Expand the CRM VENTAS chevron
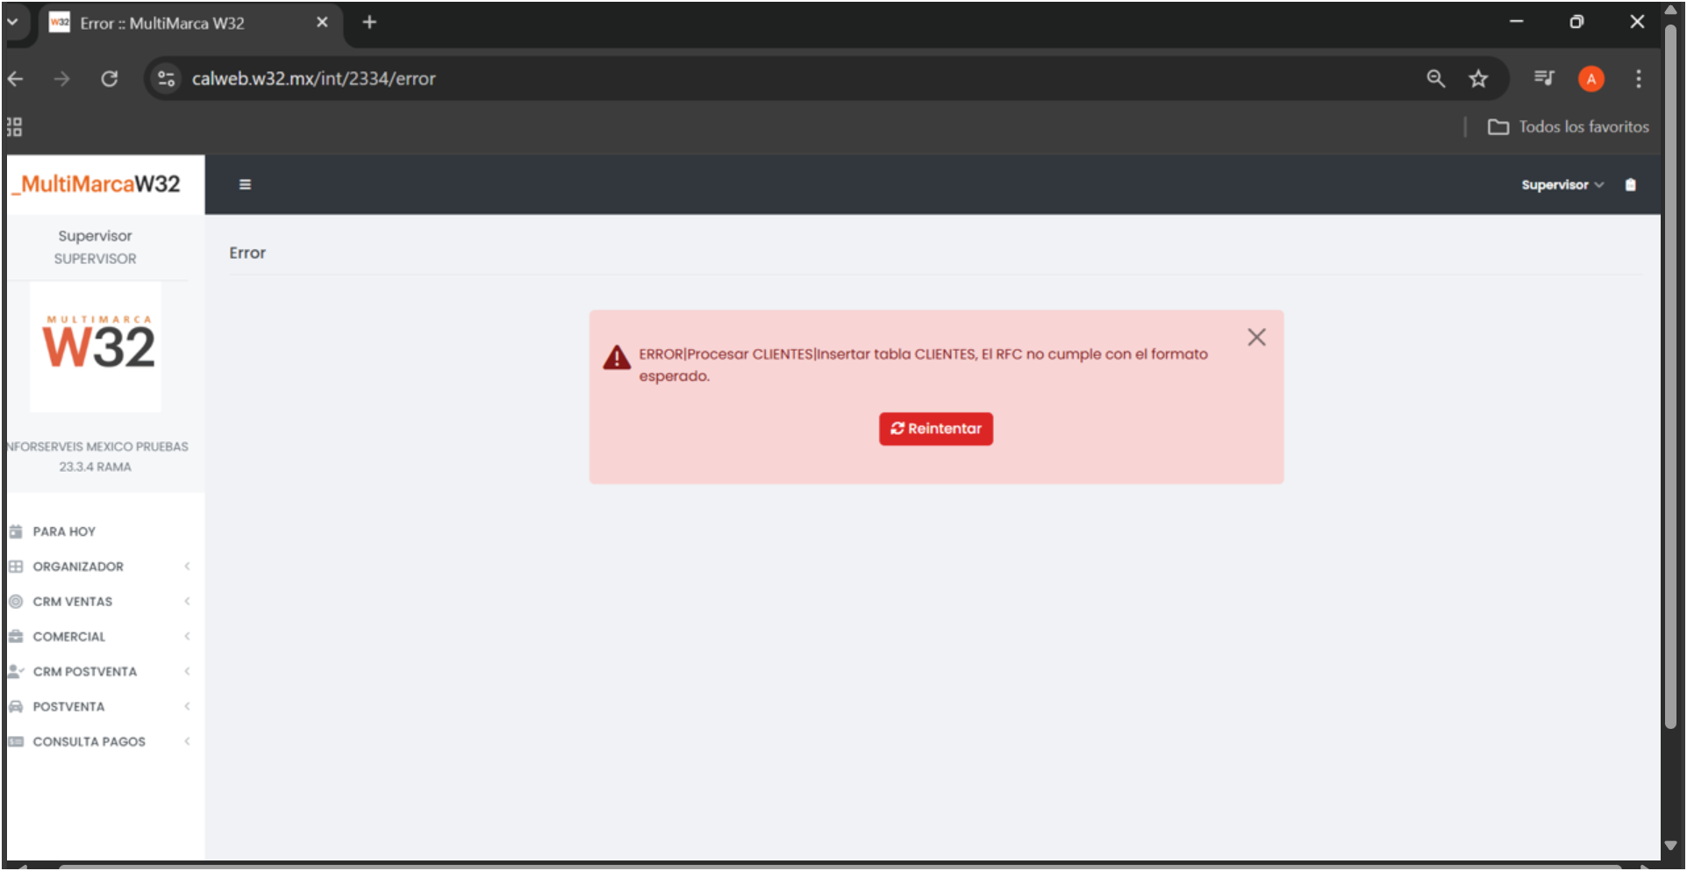1687x871 pixels. (187, 602)
